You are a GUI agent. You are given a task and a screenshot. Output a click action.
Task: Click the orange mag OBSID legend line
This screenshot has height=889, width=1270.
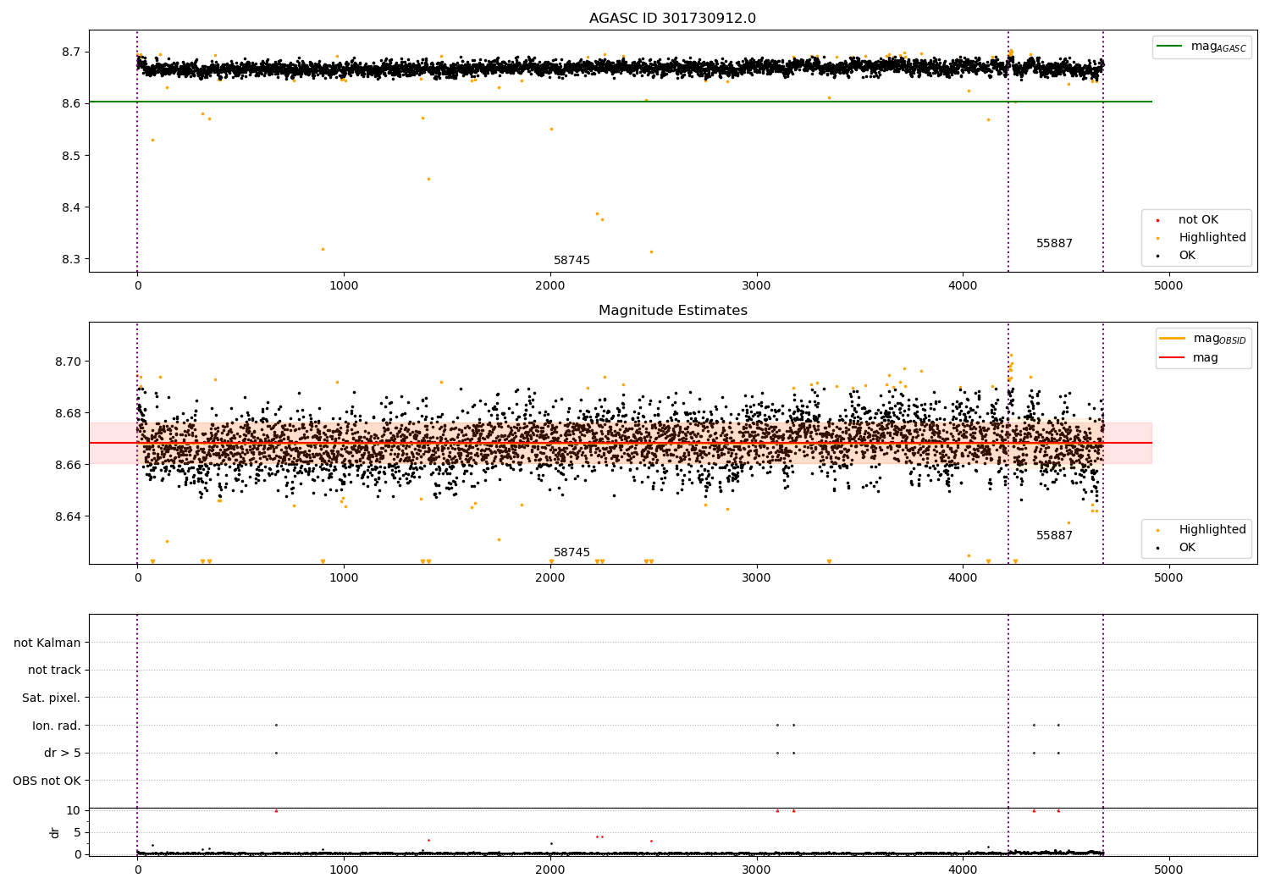(1173, 339)
